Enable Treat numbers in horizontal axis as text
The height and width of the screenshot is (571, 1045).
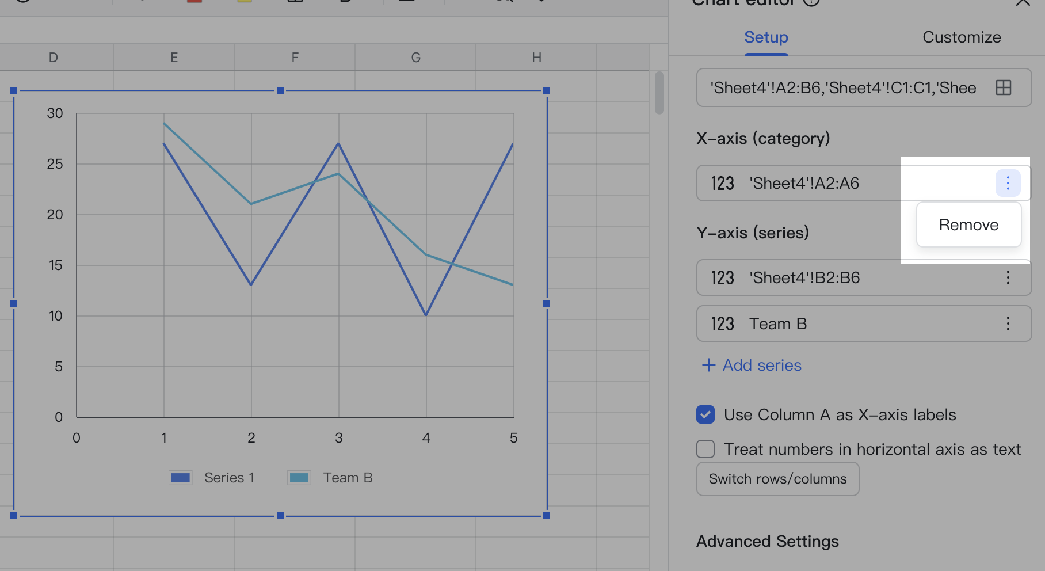pos(705,449)
